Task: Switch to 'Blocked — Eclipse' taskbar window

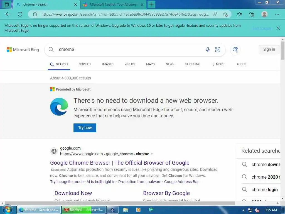Action: click(84, 210)
